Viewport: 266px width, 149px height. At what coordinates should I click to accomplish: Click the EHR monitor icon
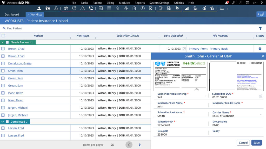point(222,8)
